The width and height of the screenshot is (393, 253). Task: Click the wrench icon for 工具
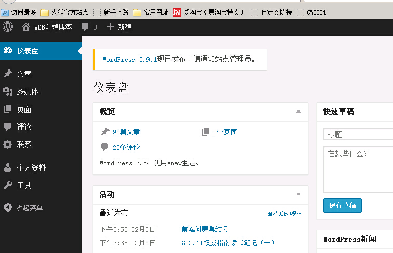[8, 185]
